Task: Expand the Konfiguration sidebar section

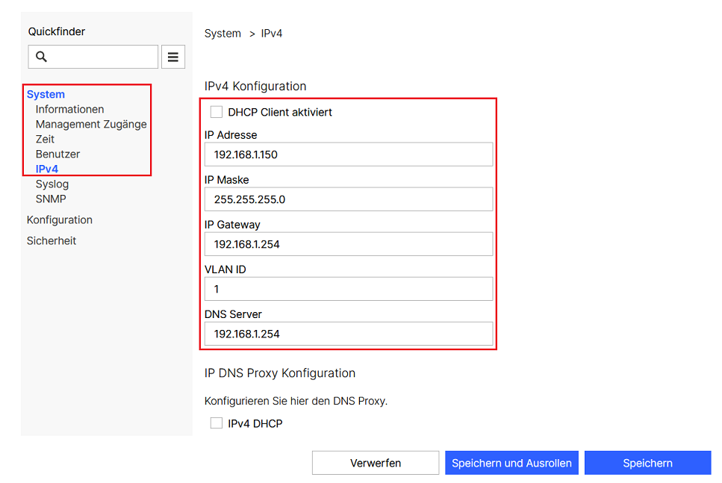Action: 60,219
